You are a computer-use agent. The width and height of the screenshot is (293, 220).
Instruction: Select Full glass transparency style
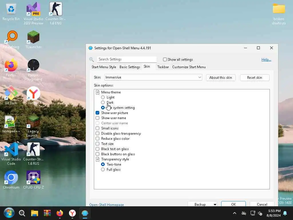[103, 170]
